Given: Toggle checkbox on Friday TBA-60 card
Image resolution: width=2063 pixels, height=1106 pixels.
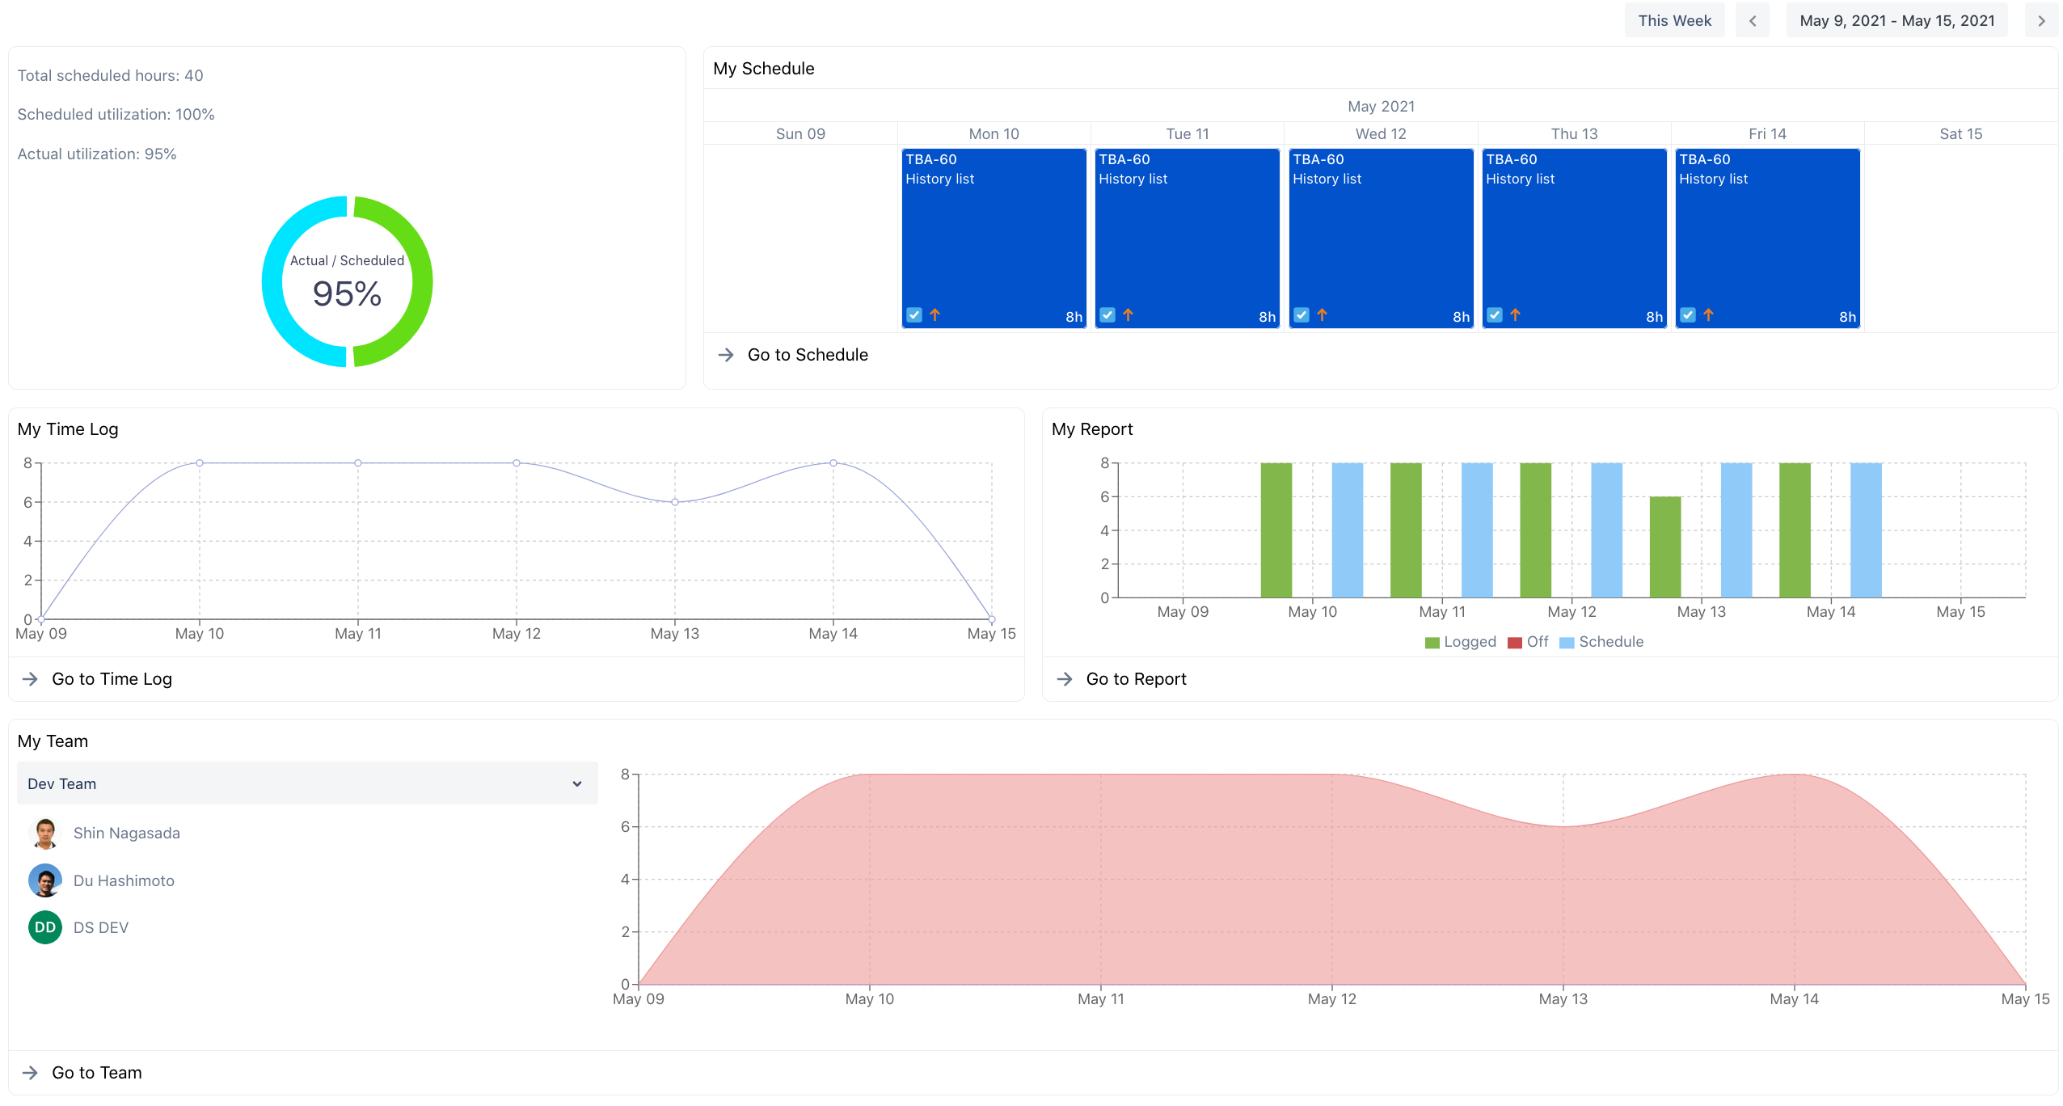Looking at the screenshot, I should (1688, 315).
